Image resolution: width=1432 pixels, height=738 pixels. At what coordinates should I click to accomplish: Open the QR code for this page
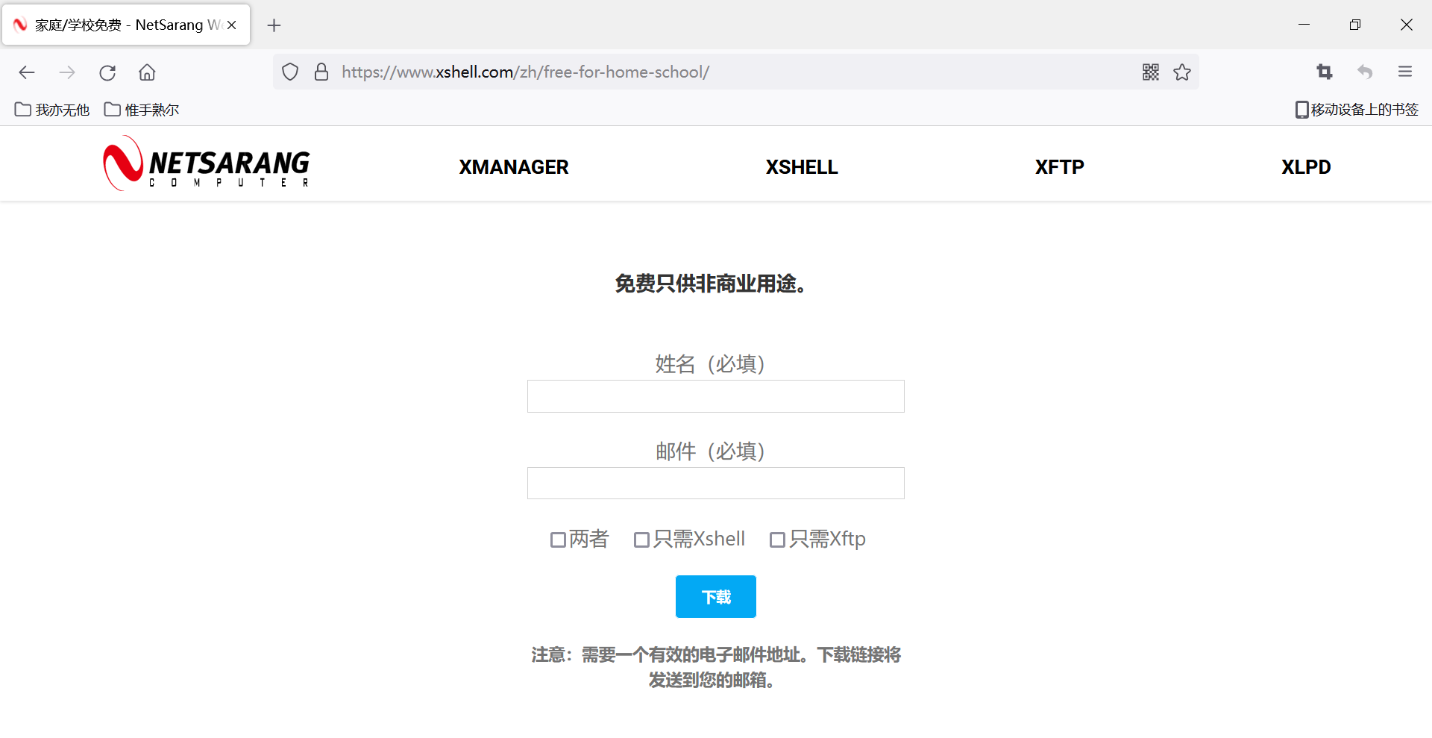click(1151, 72)
